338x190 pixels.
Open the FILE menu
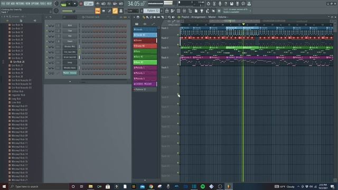click(3, 4)
